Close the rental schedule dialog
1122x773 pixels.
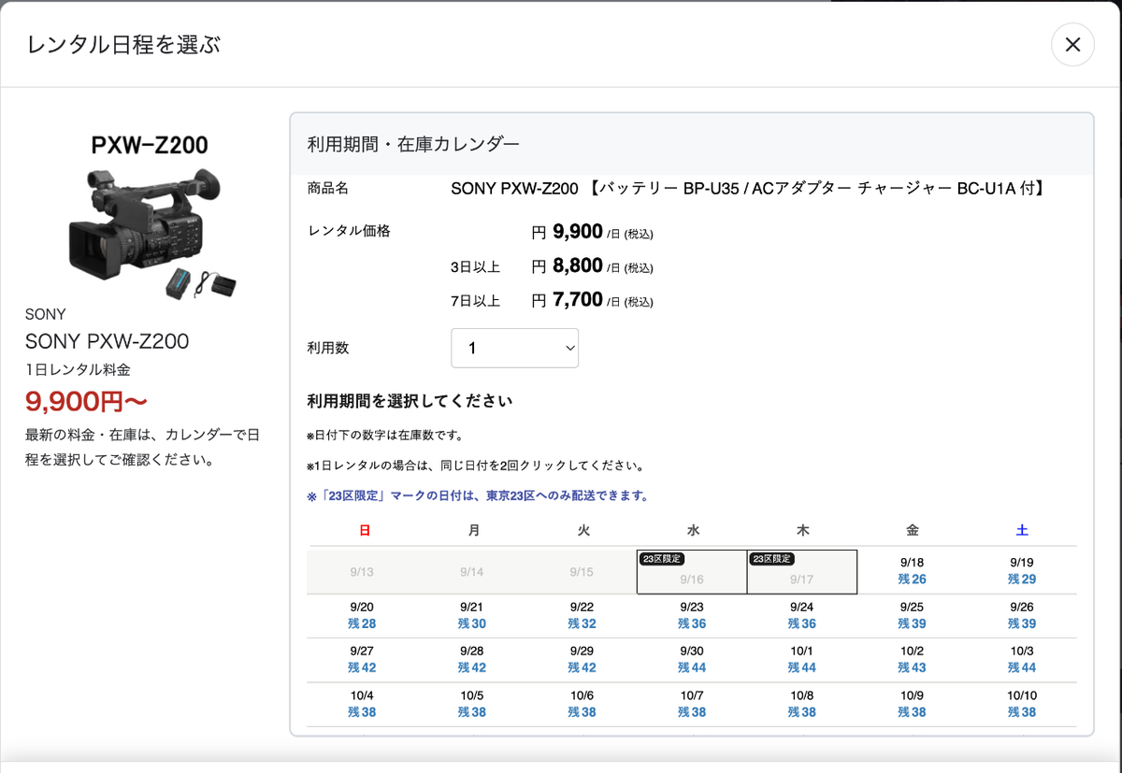[1072, 44]
